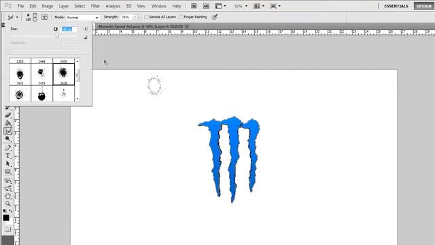The image size is (435, 245).
Task: Click the brush list scroll up arrow
Action: (77, 61)
